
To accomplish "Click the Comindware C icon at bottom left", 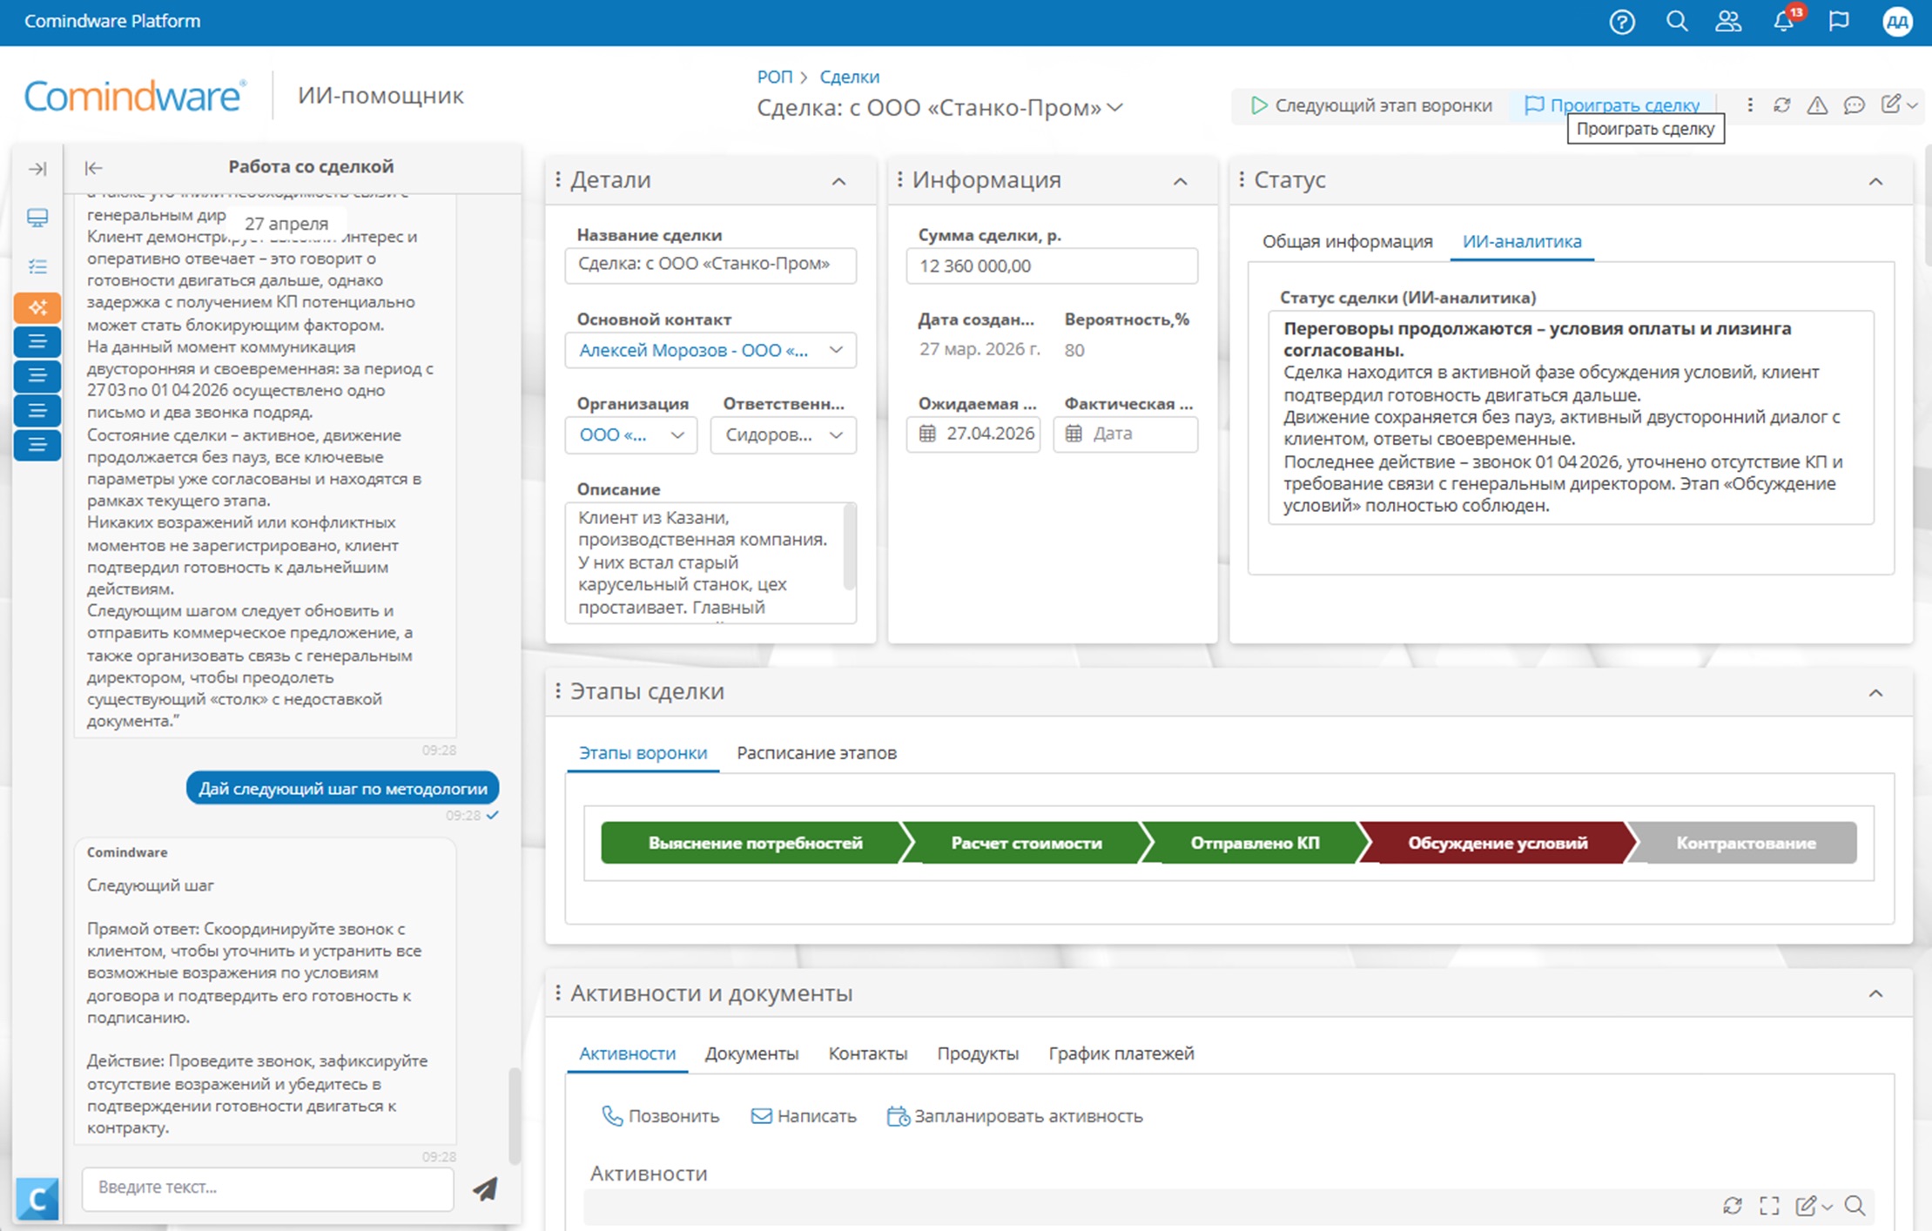I will tap(37, 1200).
